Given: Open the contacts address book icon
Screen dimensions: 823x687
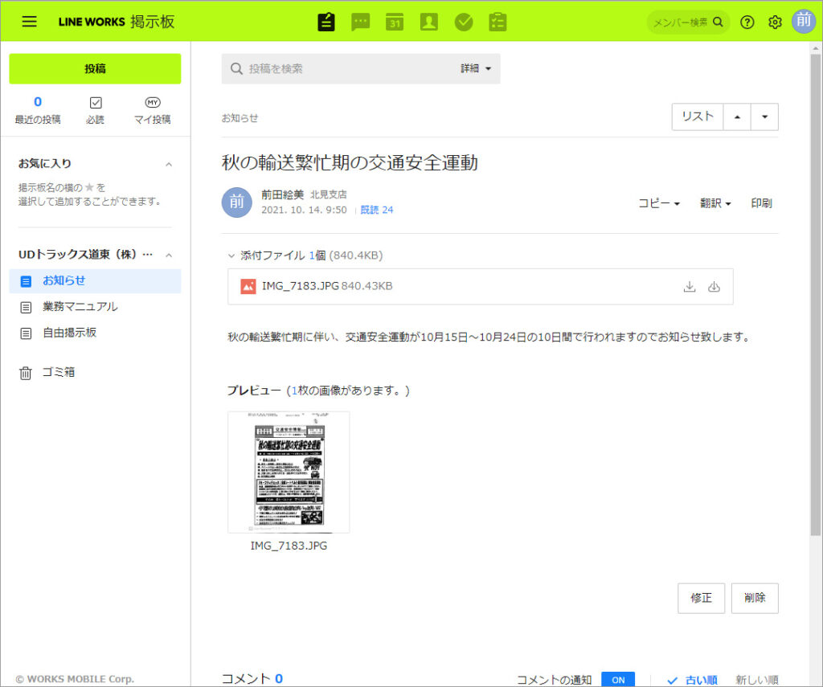Looking at the screenshot, I should coord(429,22).
